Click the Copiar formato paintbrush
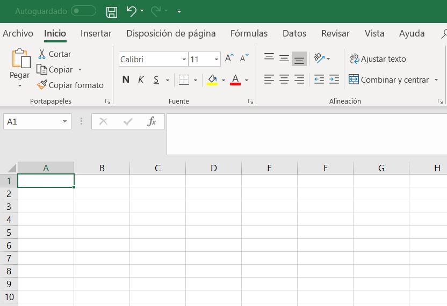This screenshot has width=447, height=306. [42, 85]
